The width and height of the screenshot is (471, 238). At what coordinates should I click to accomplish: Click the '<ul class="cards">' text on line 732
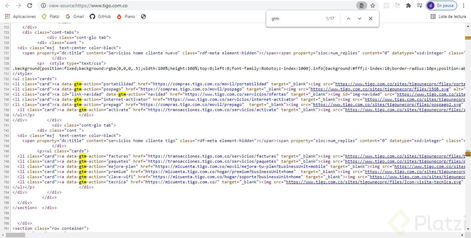[35, 79]
